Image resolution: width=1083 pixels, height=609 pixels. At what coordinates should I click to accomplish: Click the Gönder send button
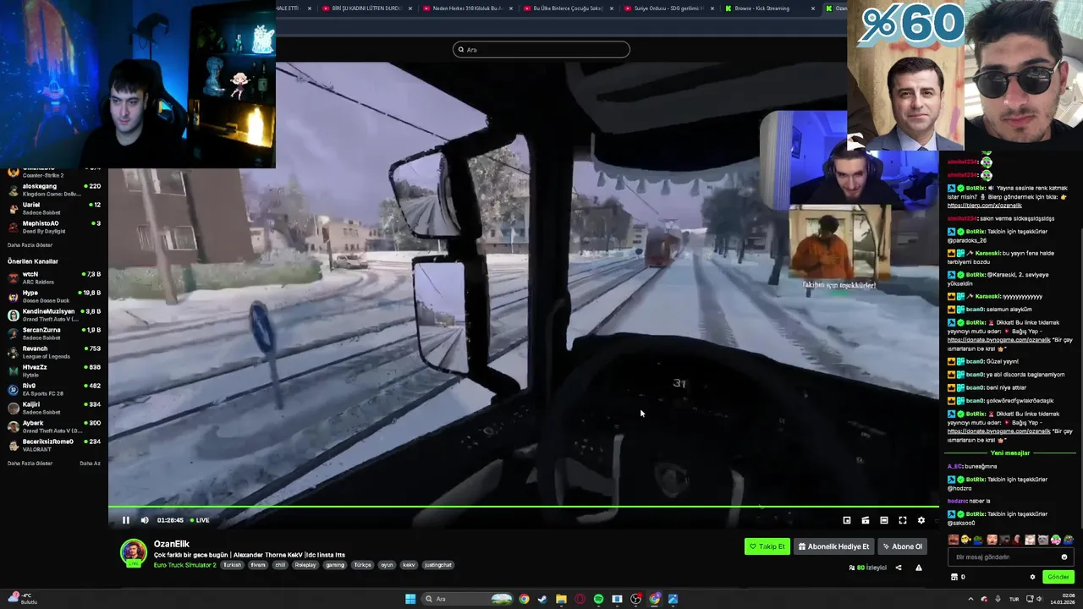point(1058,577)
